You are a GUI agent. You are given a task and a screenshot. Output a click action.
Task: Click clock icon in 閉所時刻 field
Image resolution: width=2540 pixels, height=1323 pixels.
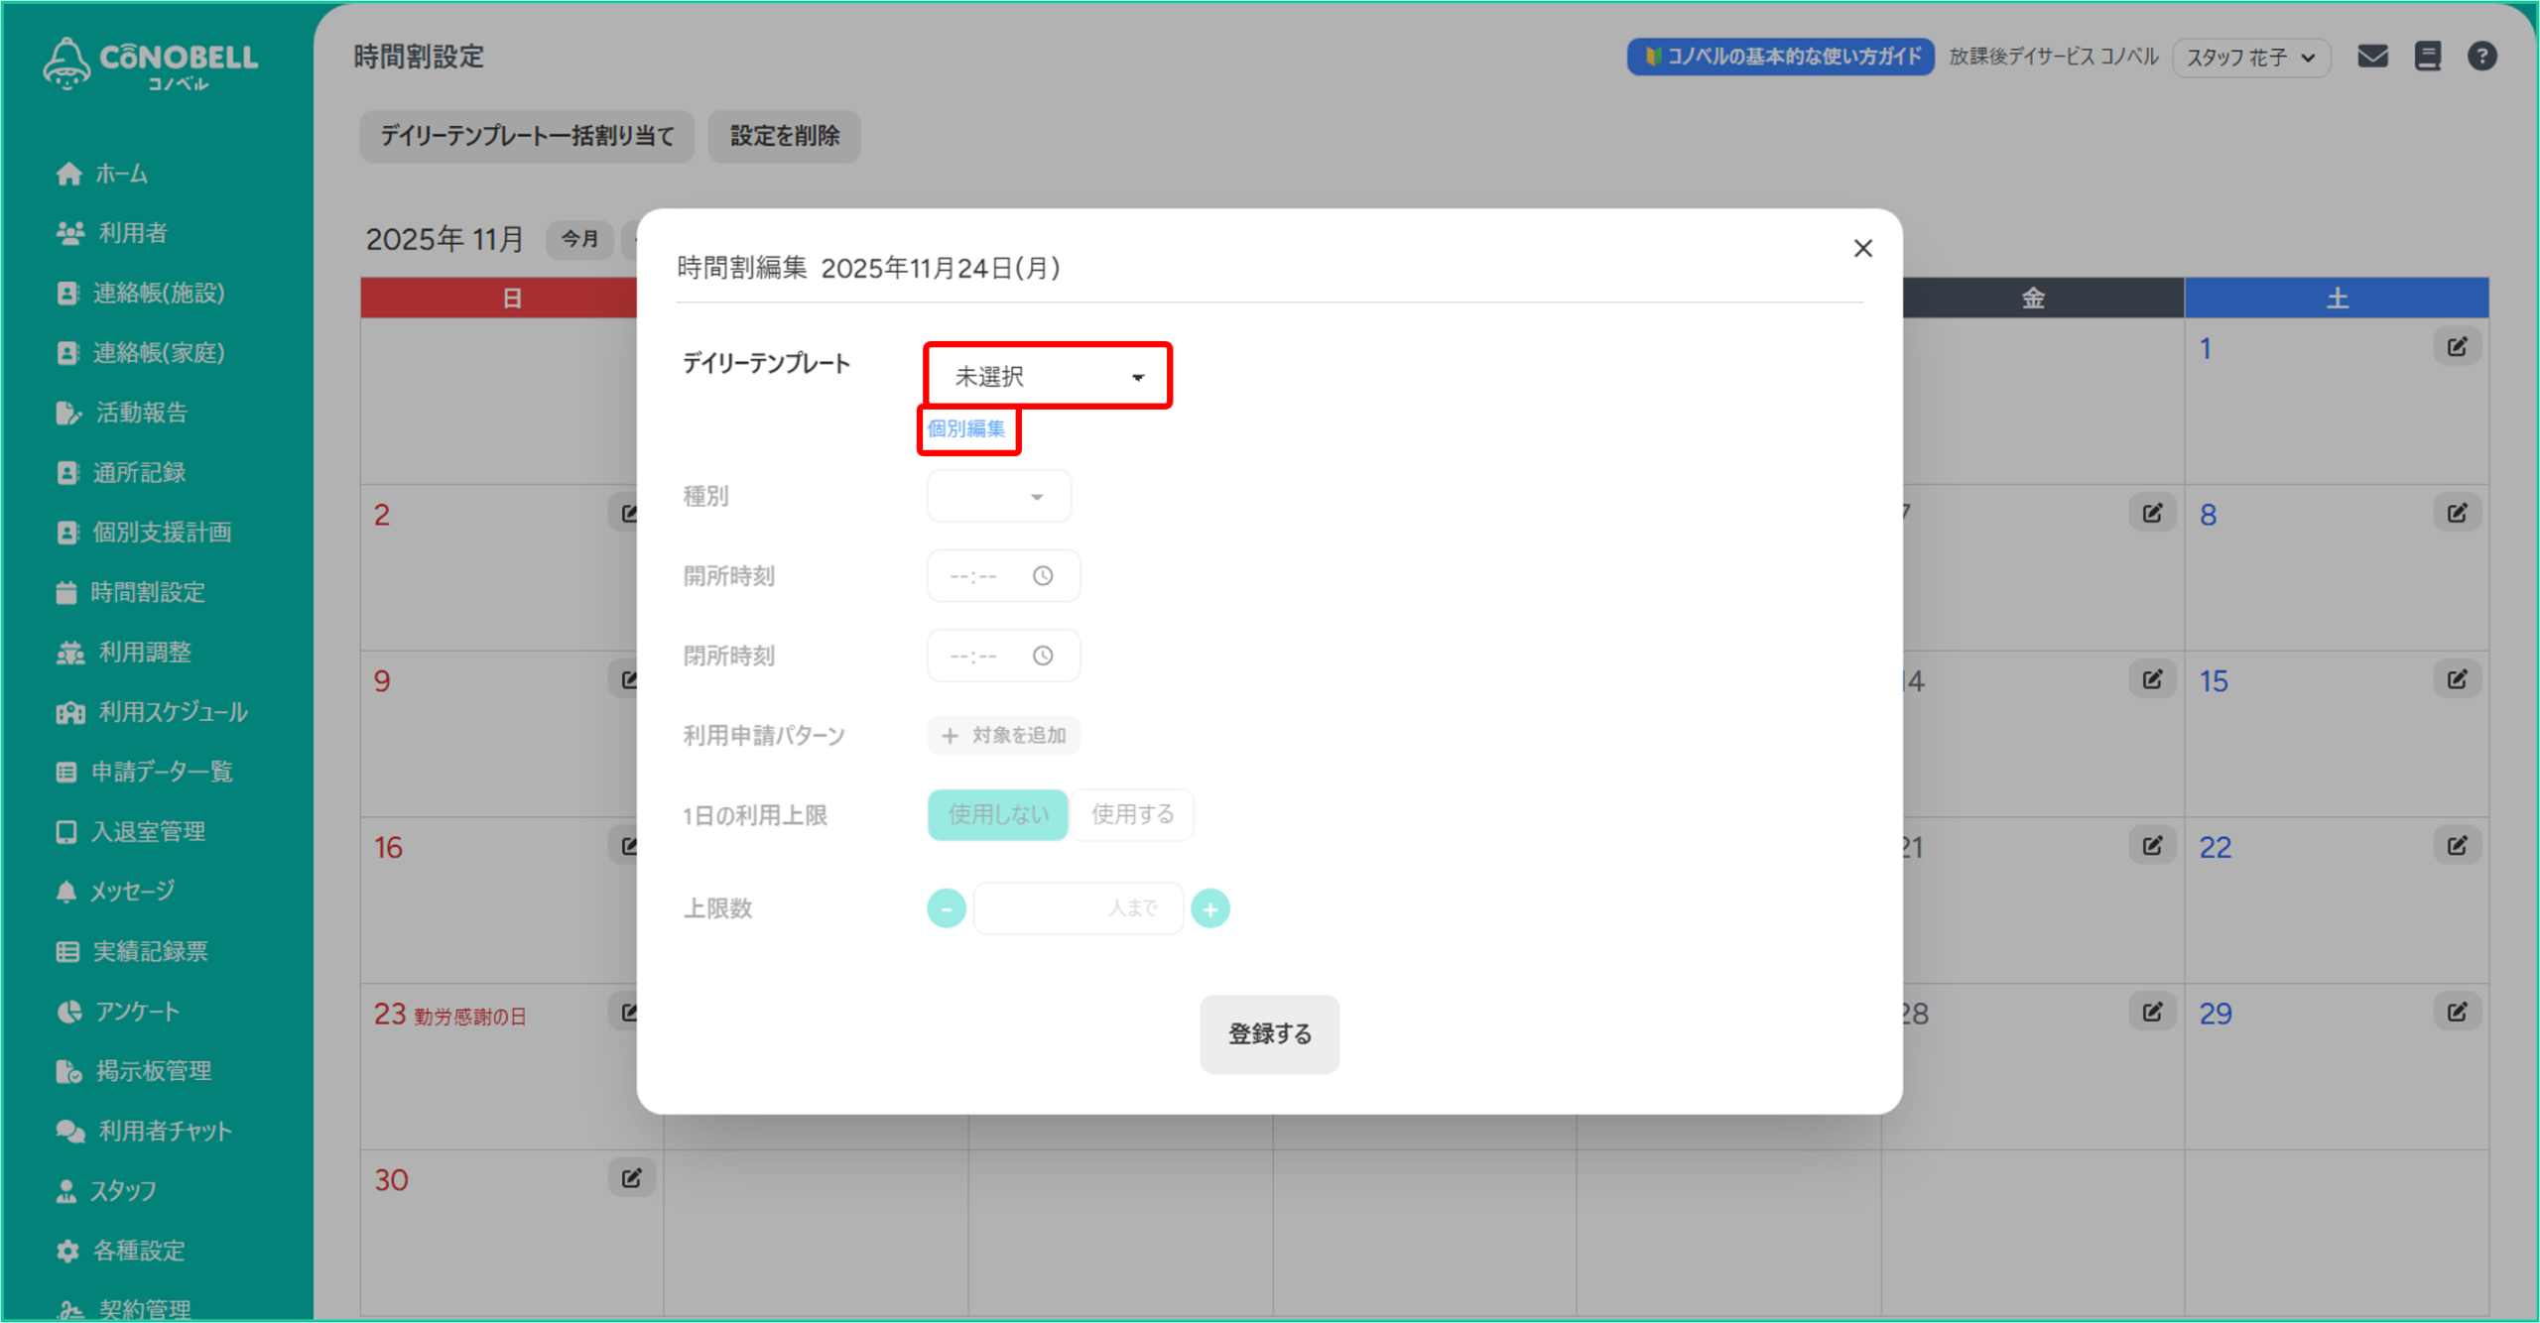[1043, 656]
